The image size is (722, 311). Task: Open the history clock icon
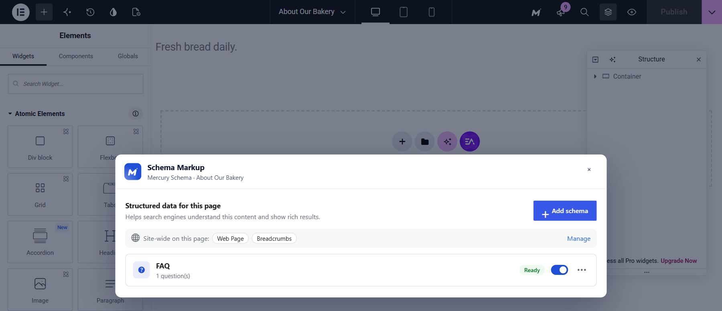(90, 12)
